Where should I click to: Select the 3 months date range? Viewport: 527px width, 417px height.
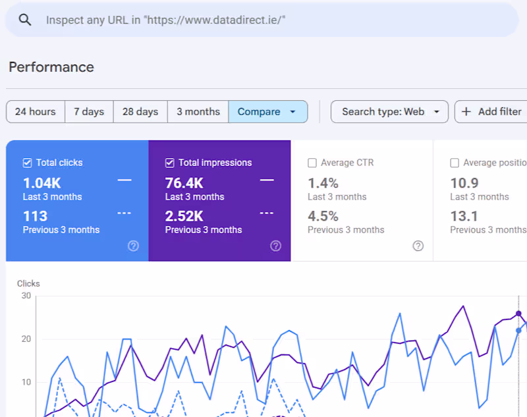click(x=198, y=111)
